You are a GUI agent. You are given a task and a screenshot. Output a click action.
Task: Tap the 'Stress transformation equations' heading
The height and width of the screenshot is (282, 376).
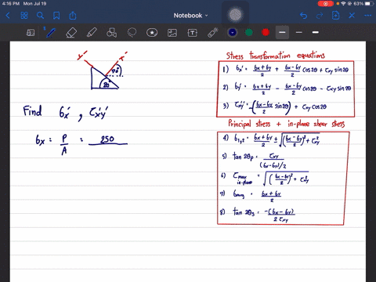276,55
